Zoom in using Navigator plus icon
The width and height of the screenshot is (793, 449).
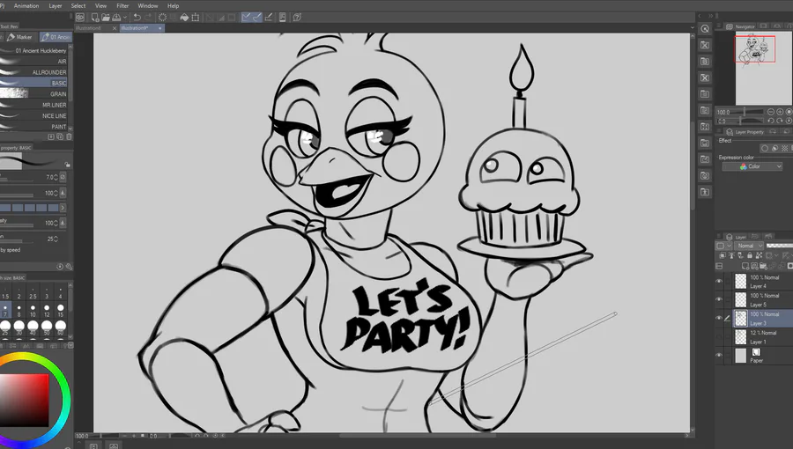pos(780,112)
